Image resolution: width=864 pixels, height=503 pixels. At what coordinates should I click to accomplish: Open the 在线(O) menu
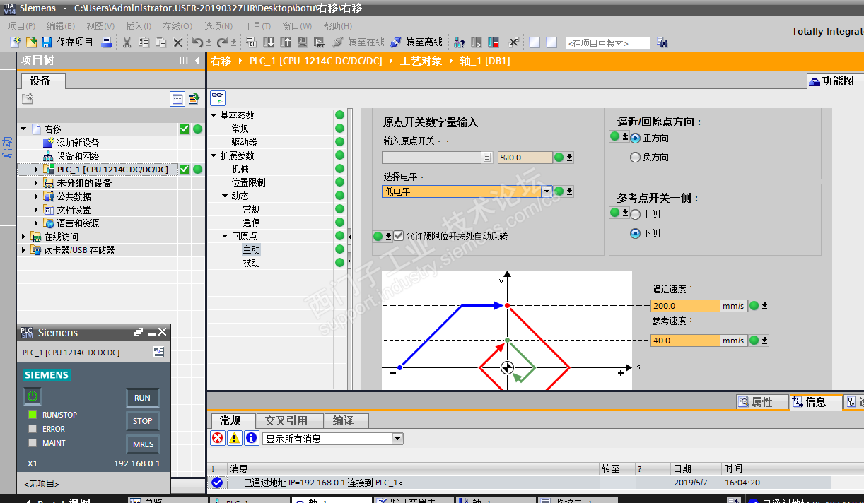[177, 26]
